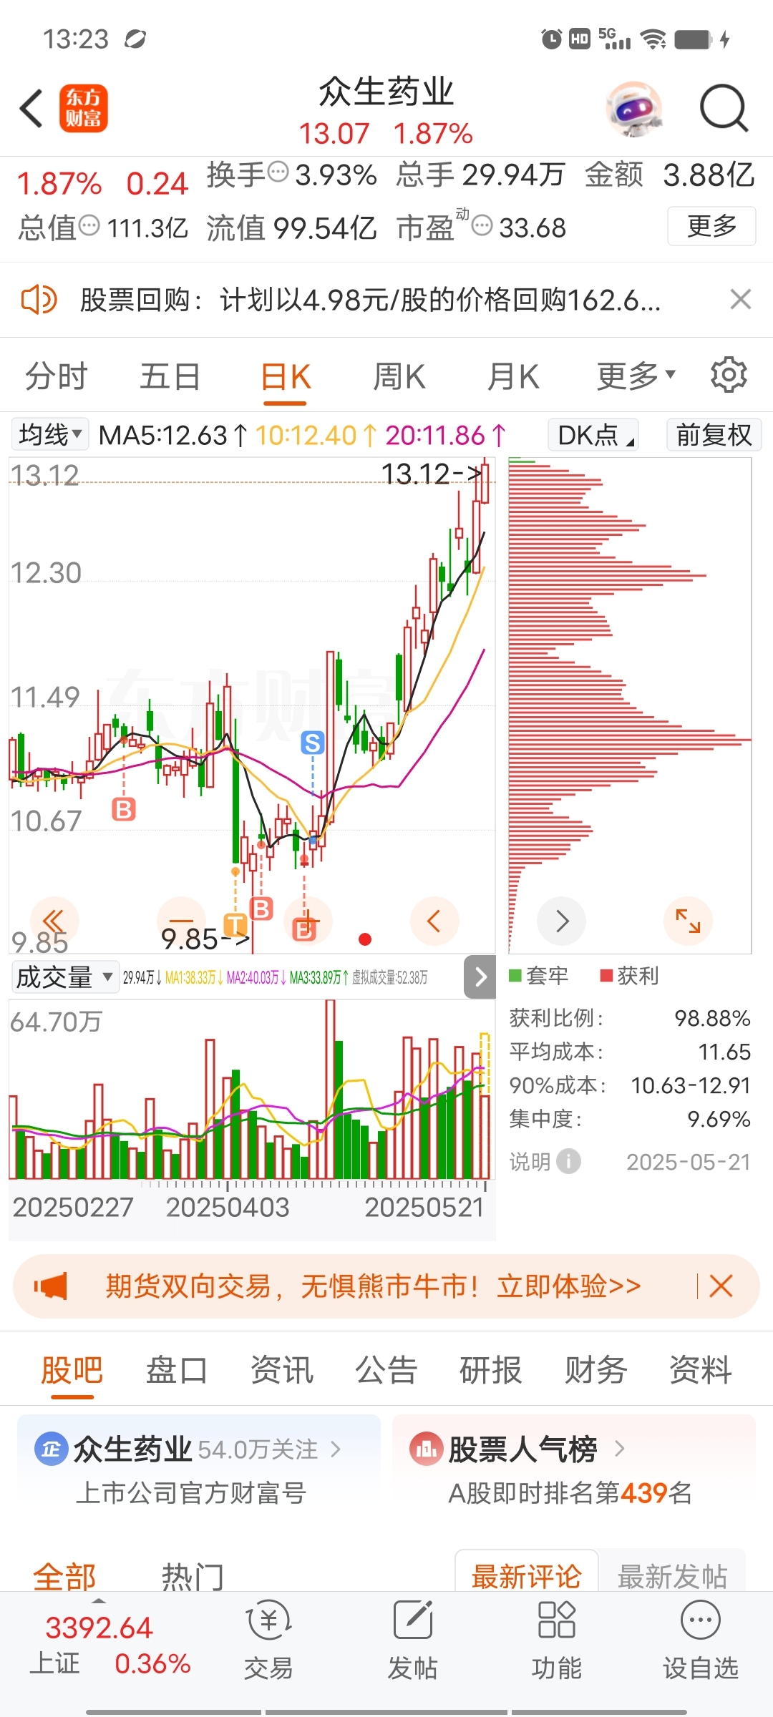
Task: Tap the 市盈 info bubble icon
Action: pos(482,225)
